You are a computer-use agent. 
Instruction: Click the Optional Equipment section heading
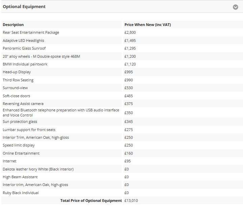pos(24,7)
